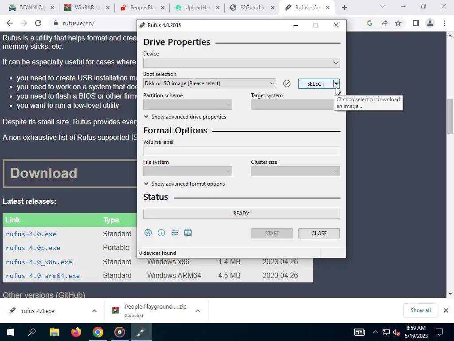Open the Chrome profile avatar
This screenshot has height=341, width=454.
430,23
